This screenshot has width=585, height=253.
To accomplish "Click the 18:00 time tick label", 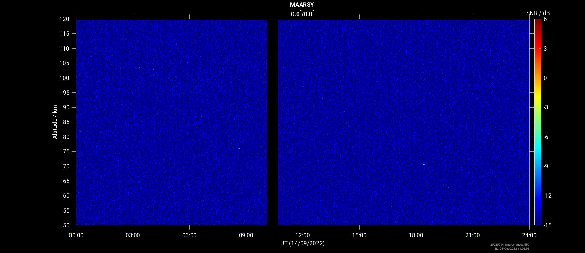I will point(416,235).
